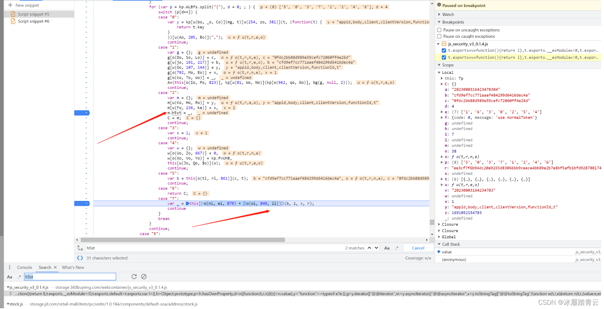This screenshot has height=309, width=604.
Task: Collapse stock.js search result group
Action: click(x=8, y=304)
